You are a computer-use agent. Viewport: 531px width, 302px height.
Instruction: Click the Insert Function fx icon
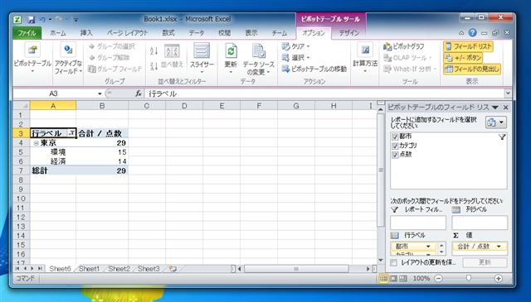(139, 93)
